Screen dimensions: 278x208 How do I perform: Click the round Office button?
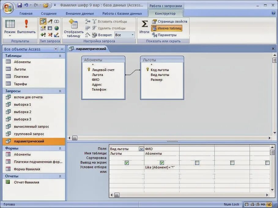tap(8, 8)
